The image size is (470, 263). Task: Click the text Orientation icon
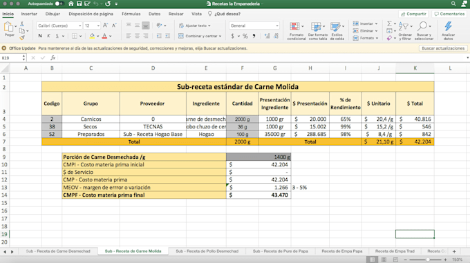tap(159, 26)
